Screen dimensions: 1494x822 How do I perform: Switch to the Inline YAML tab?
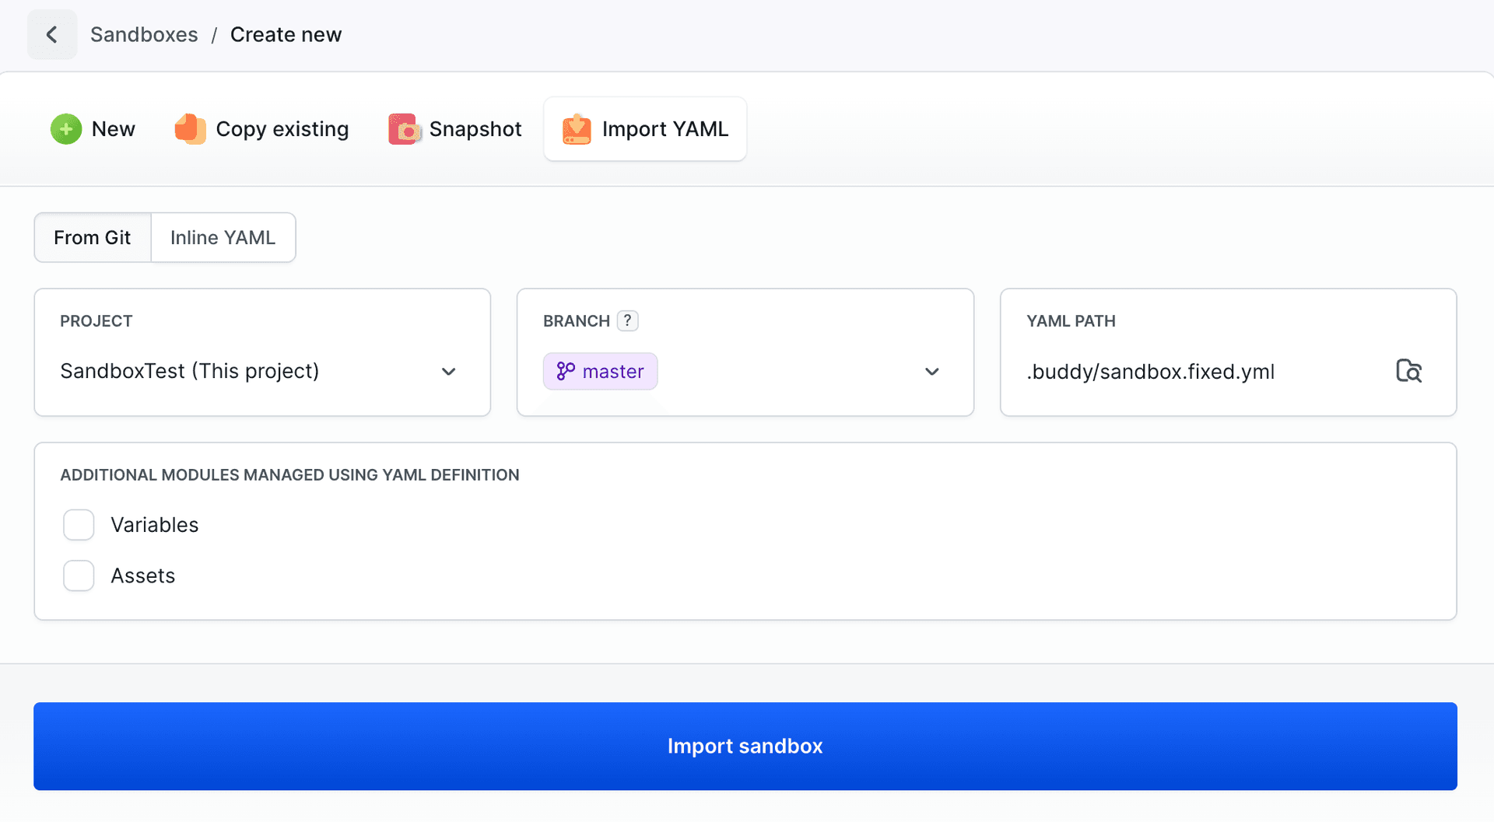pyautogui.click(x=223, y=238)
